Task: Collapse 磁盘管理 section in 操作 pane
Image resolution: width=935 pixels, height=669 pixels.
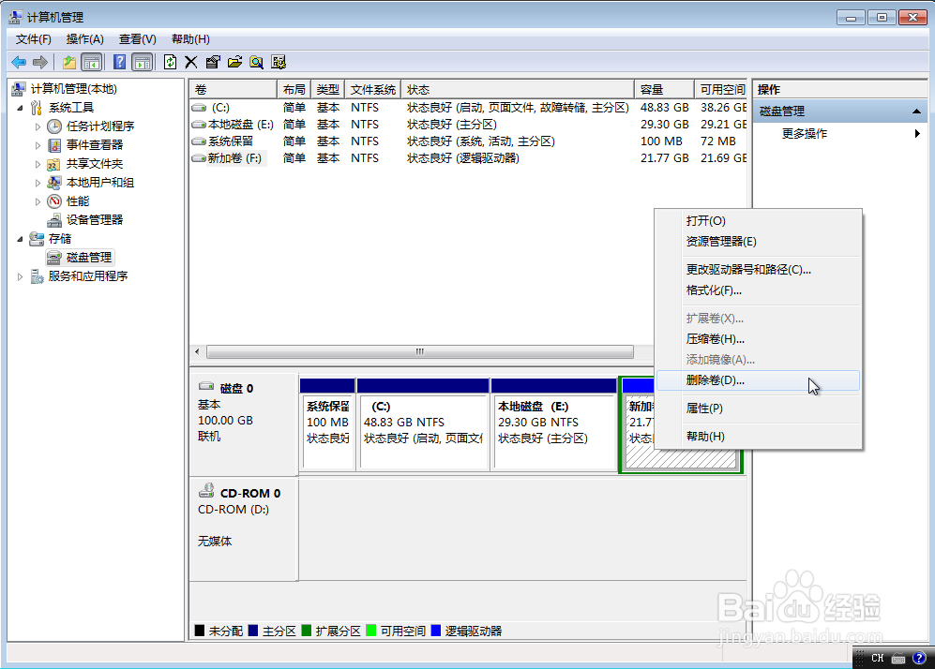Action: (916, 111)
